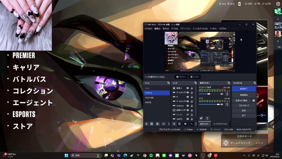Mute the デスクトップ音声 speaker icon

(222, 94)
